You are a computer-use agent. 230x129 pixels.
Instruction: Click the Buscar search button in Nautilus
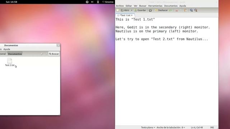click(54, 54)
